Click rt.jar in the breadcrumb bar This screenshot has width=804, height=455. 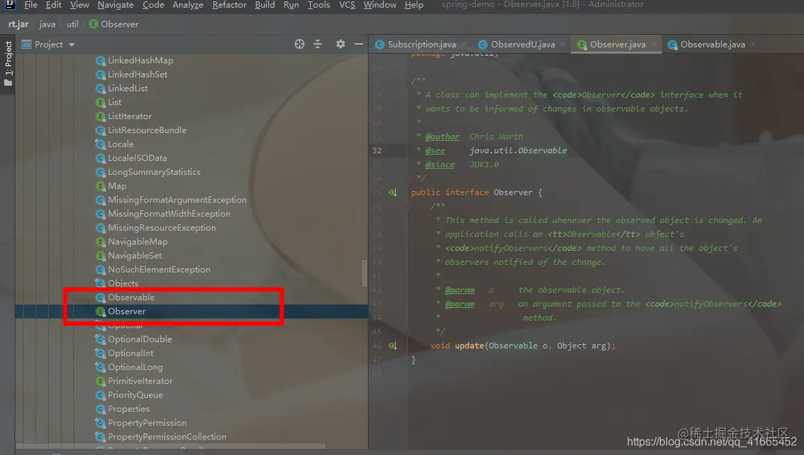[x=18, y=24]
